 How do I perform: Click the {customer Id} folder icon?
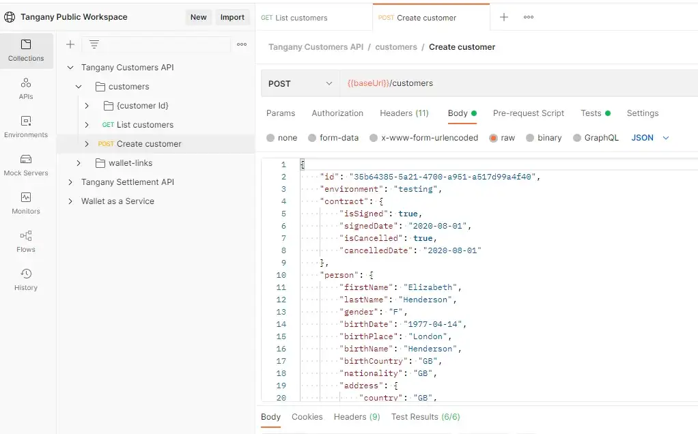pyautogui.click(x=108, y=106)
